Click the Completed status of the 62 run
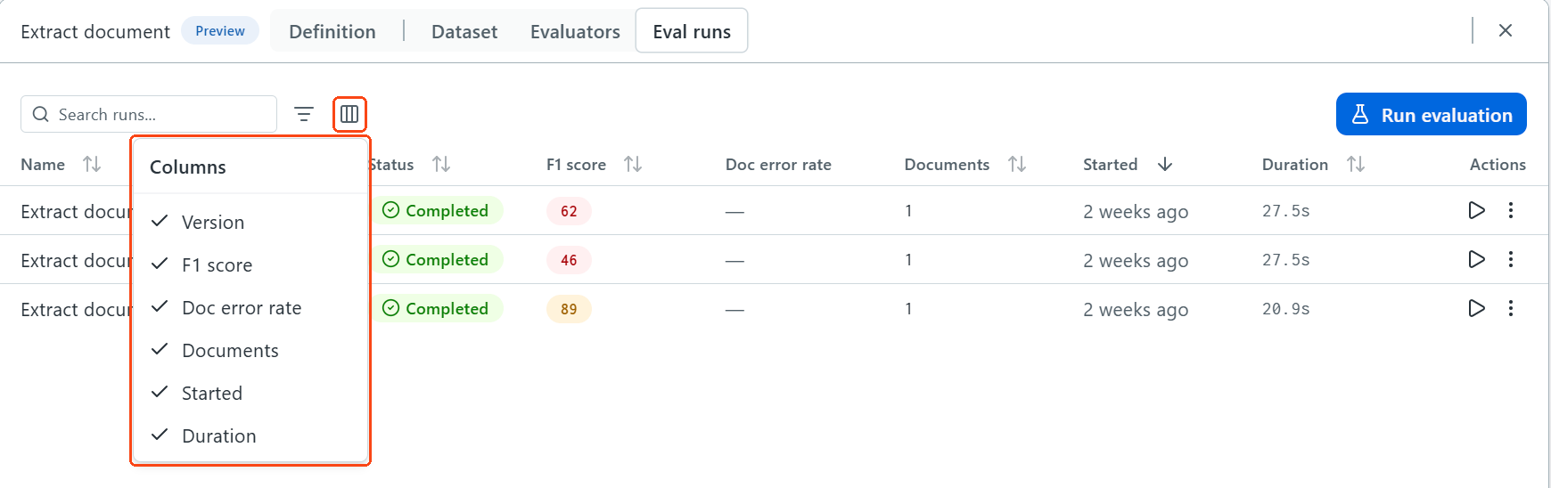 point(436,211)
